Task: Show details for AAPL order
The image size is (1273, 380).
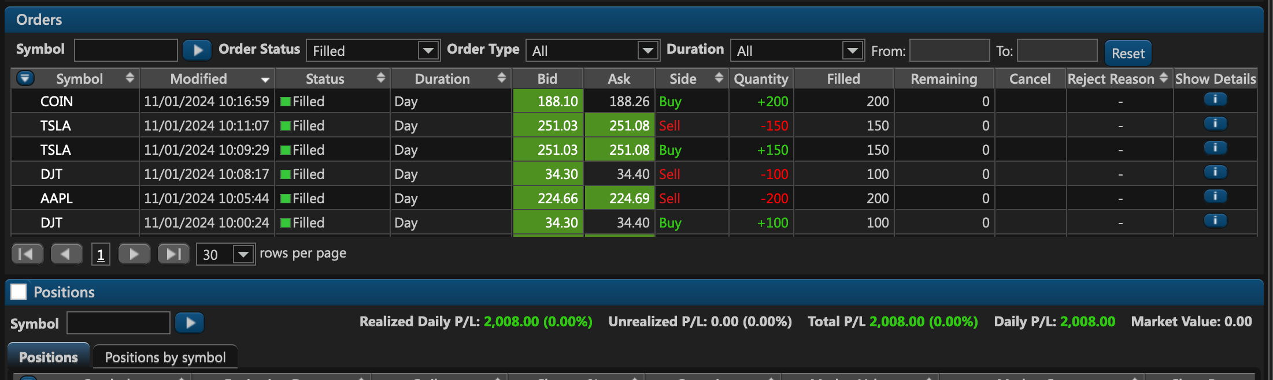Action: (x=1215, y=197)
